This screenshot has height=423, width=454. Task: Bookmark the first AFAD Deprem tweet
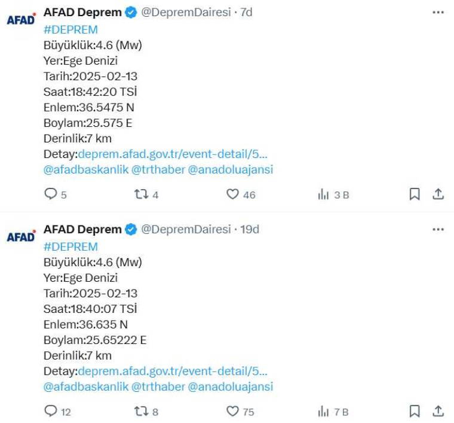point(415,194)
